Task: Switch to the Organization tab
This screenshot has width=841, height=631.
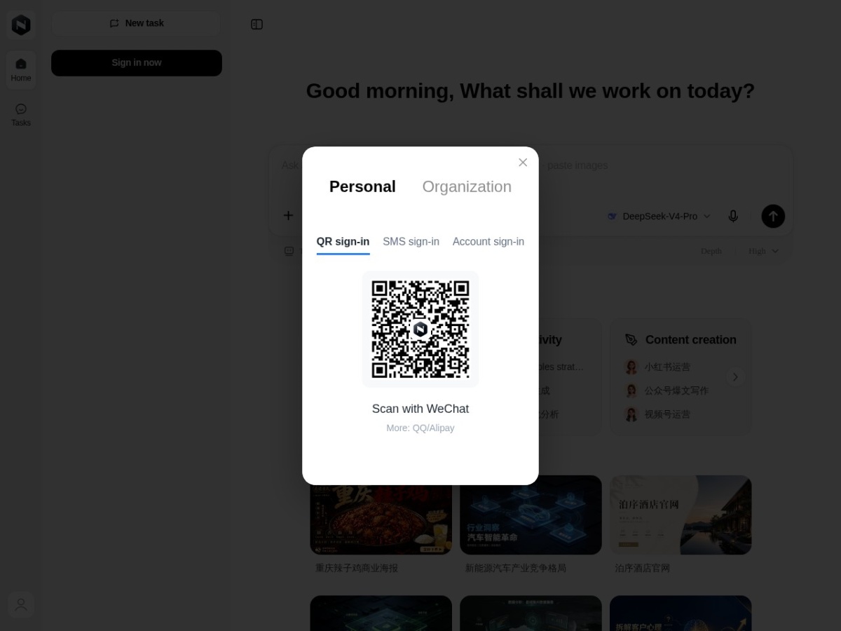Action: pyautogui.click(x=467, y=186)
